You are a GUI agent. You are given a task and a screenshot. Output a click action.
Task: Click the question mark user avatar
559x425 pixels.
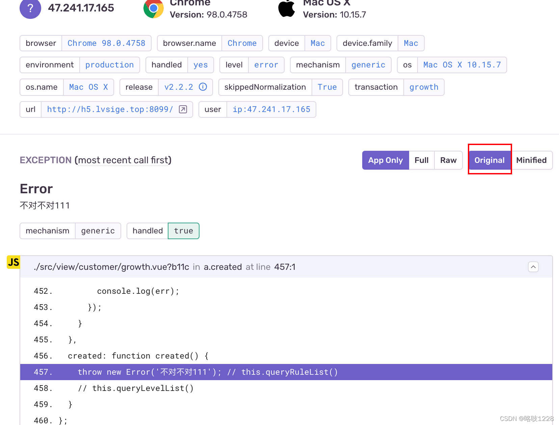point(30,8)
